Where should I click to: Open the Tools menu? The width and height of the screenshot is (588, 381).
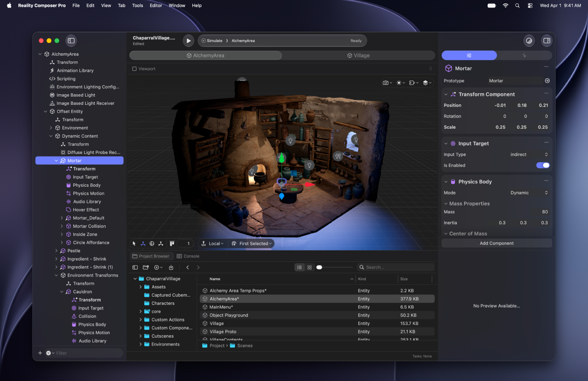tap(137, 6)
